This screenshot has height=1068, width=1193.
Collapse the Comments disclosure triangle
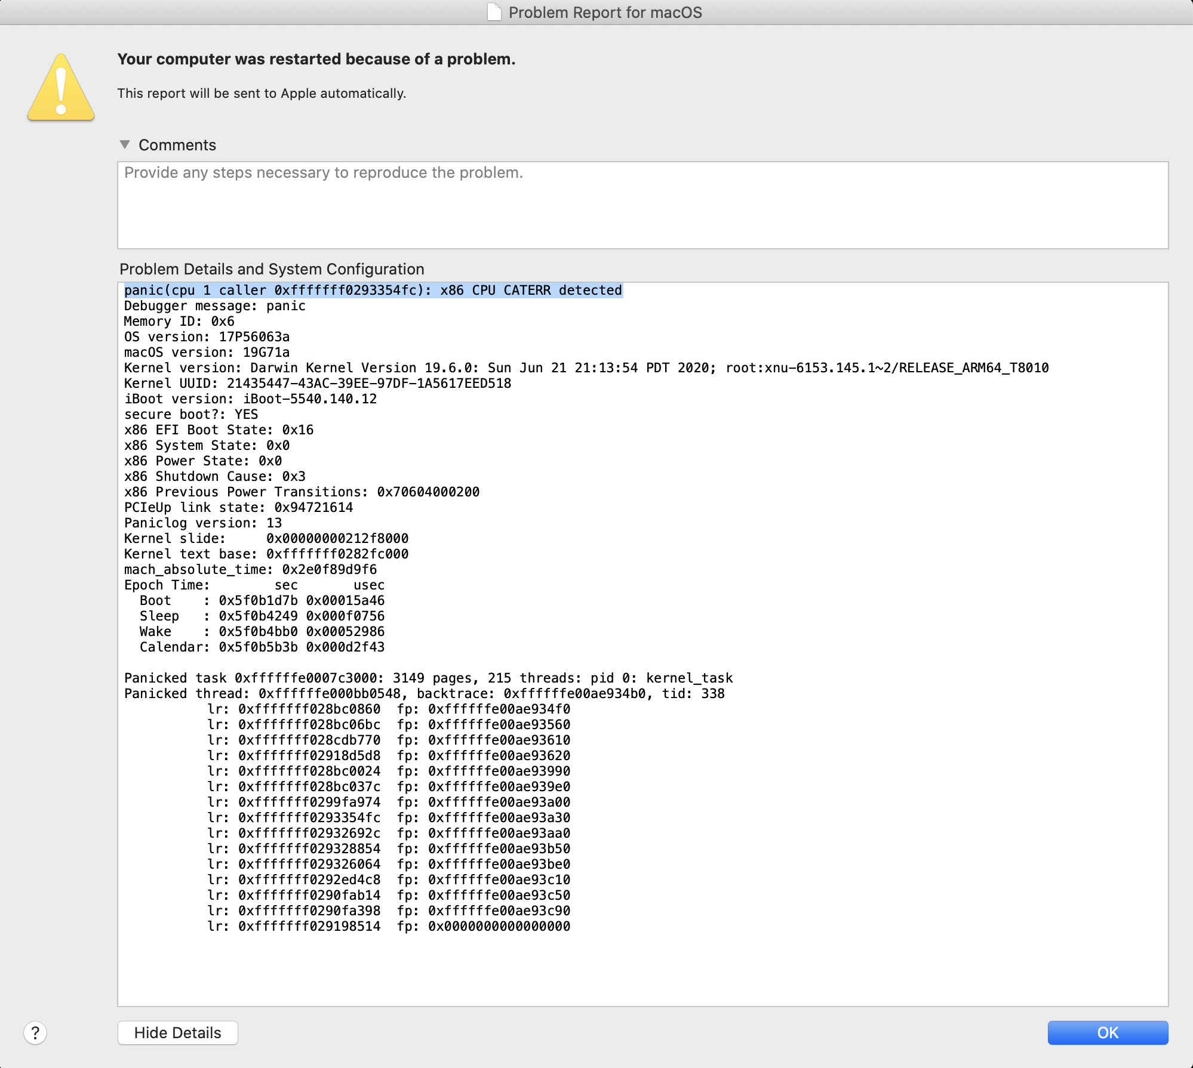pyautogui.click(x=125, y=144)
